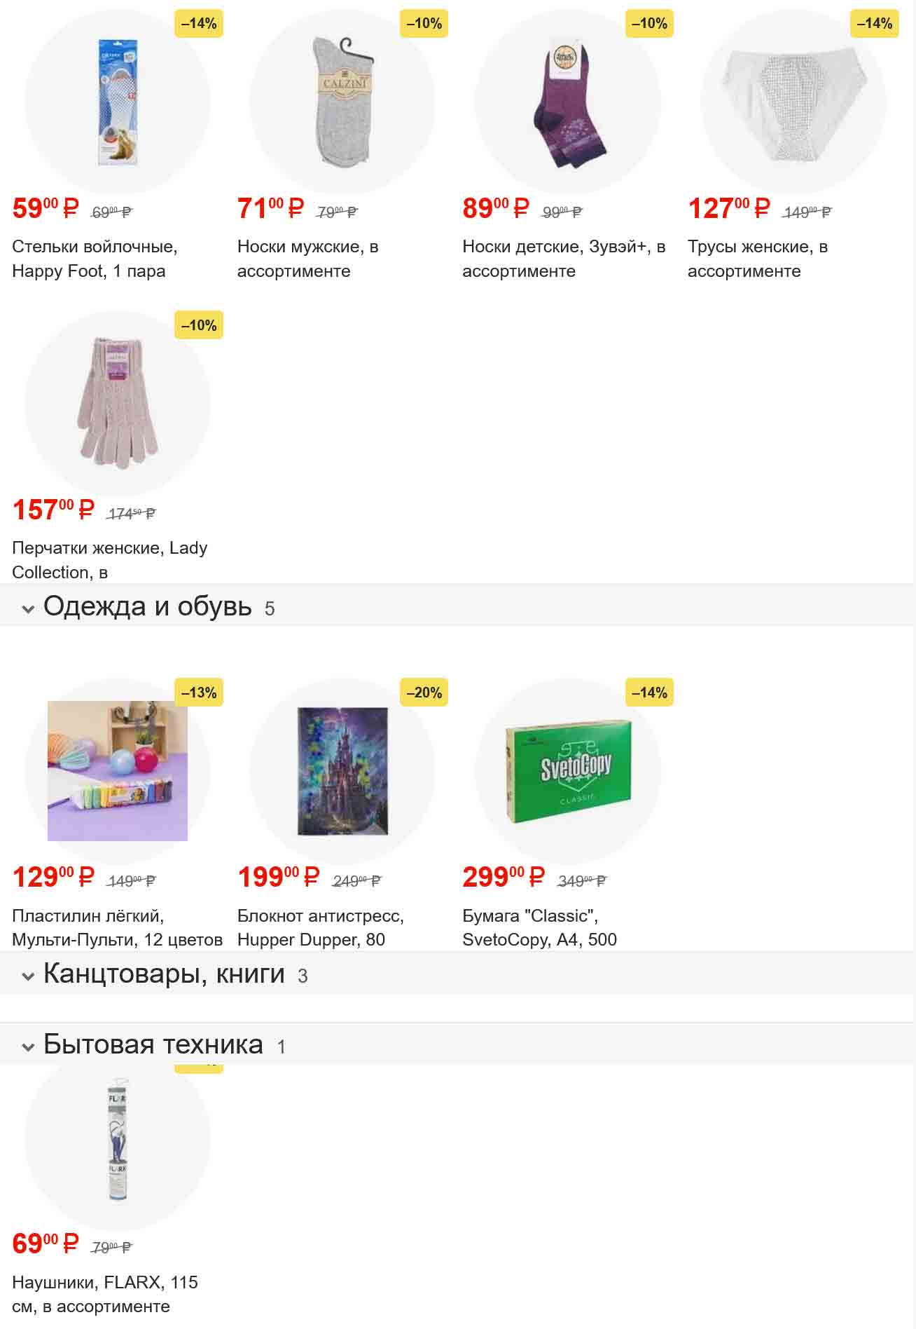Open the Мульти-Пульти plasticine image
This screenshot has height=1329, width=916.
(118, 770)
